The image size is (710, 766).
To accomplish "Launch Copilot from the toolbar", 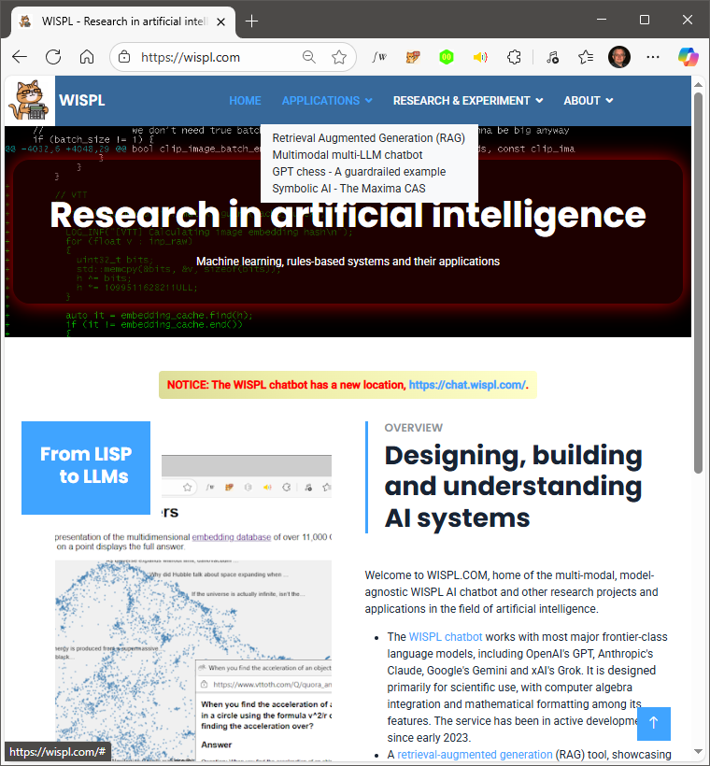I will pos(688,57).
